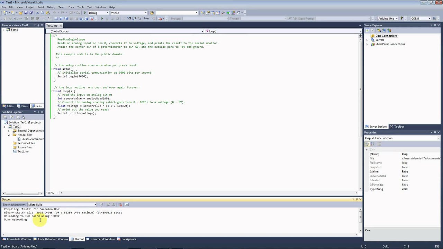443x249 pixels.
Task: Open the Tools menu
Action: pyautogui.click(x=80, y=7)
